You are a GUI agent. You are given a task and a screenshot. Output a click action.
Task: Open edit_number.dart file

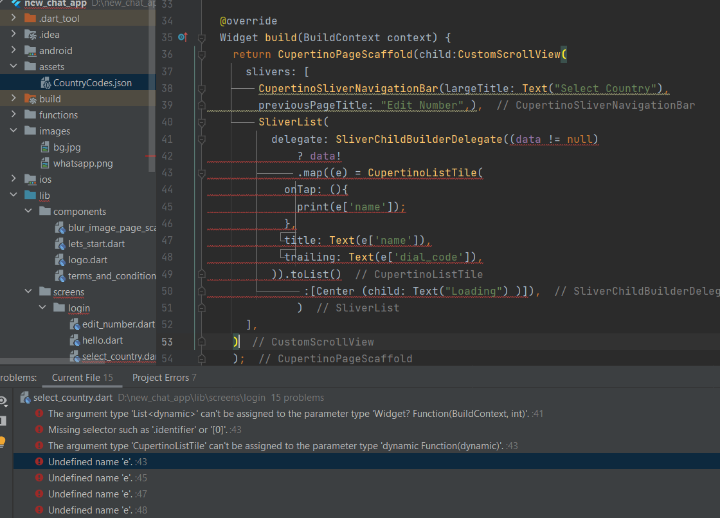(x=118, y=324)
